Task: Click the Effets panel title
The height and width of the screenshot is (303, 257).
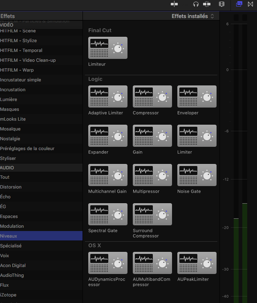Action: click(7, 16)
